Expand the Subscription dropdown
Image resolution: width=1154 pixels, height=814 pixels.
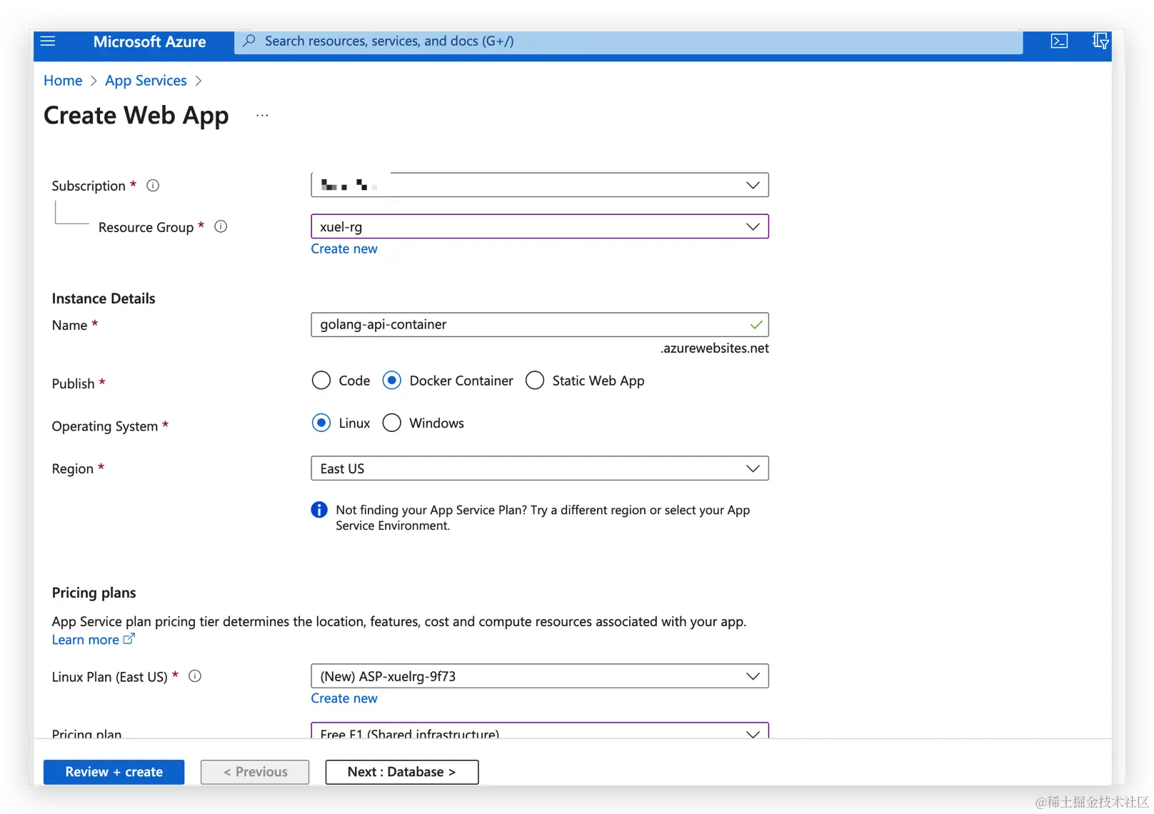(540, 185)
